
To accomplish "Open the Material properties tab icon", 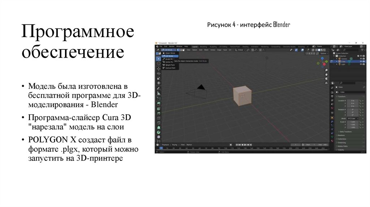I will click(x=332, y=141).
